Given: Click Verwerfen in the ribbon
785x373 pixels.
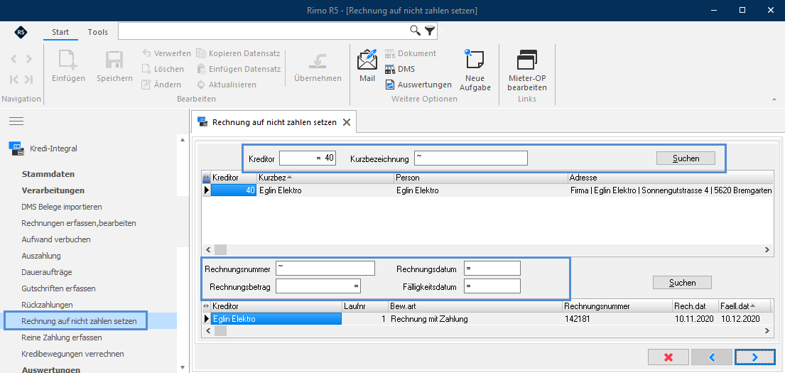Looking at the screenshot, I should coord(166,53).
